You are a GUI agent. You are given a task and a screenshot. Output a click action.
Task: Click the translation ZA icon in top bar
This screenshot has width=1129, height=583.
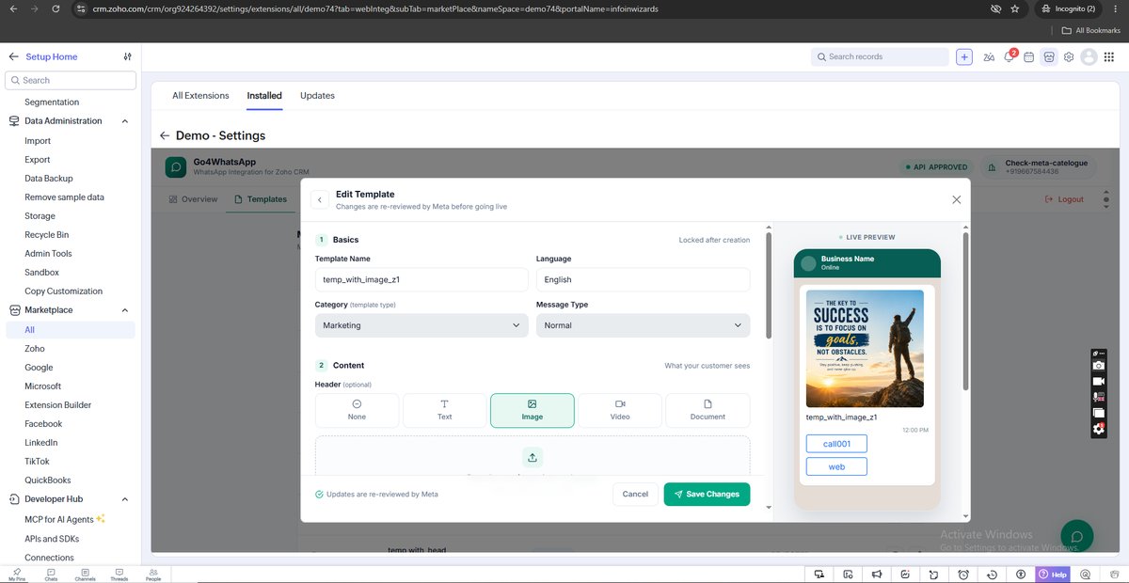989,56
